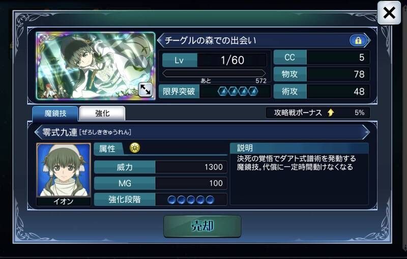Open the card illustration thumbnail
Viewport: 407px width, 259px height.
(96, 66)
